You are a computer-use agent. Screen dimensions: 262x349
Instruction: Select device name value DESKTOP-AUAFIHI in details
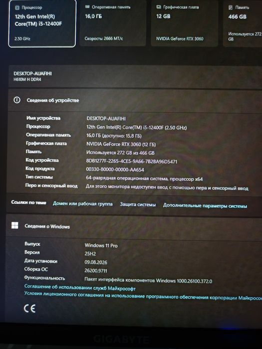pyautogui.click(x=106, y=119)
